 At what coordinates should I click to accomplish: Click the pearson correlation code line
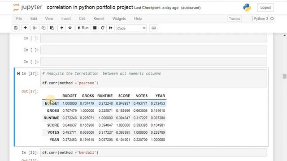(x=70, y=83)
